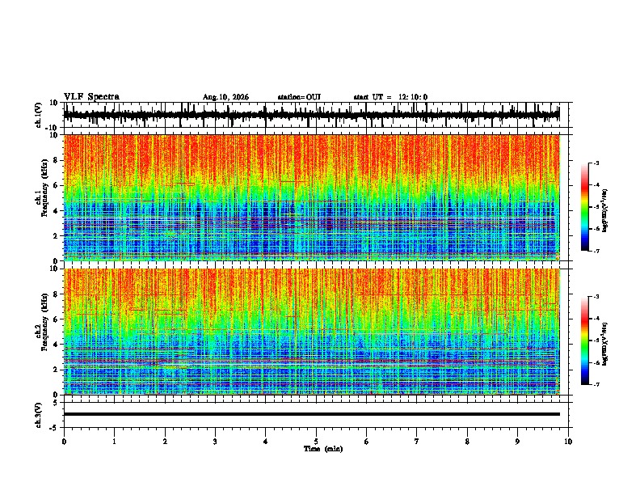The image size is (640, 495).
Task: Click time axis tick label "10"
Action: pyautogui.click(x=568, y=442)
